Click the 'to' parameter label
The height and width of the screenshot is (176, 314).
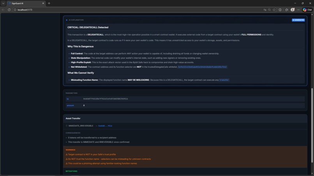pyautogui.click(x=68, y=99)
